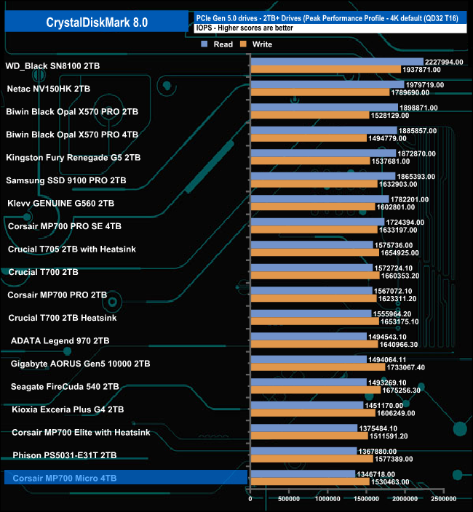The width and height of the screenshot is (473, 512).
Task: Click the 1511591.20 write value
Action: click(x=389, y=436)
